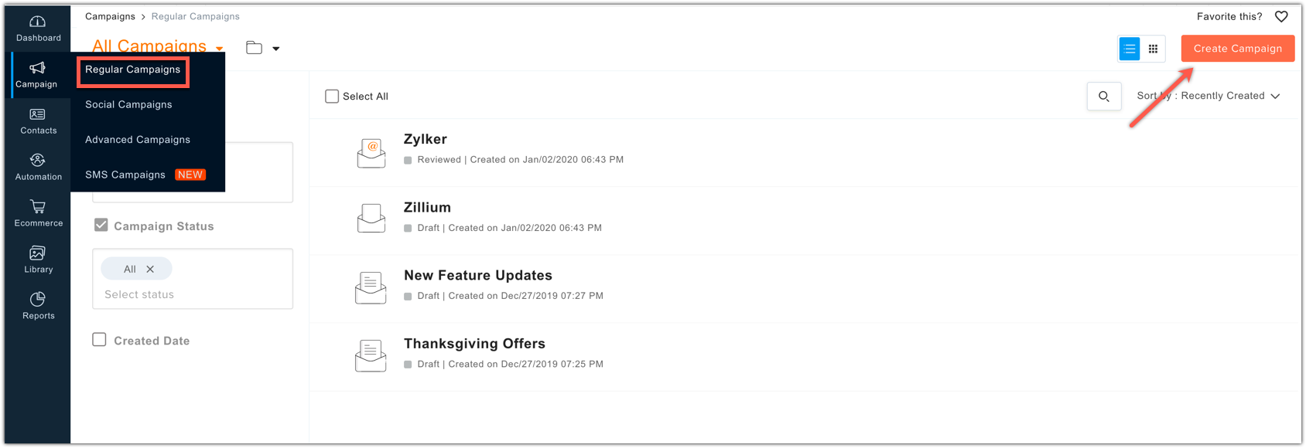This screenshot has width=1306, height=448.
Task: Switch to list view
Action: coord(1130,49)
